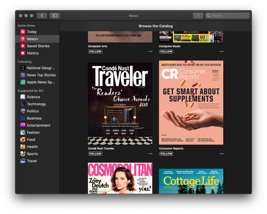The height and width of the screenshot is (214, 267).
Task: Select the Business topic icon
Action: (23, 118)
